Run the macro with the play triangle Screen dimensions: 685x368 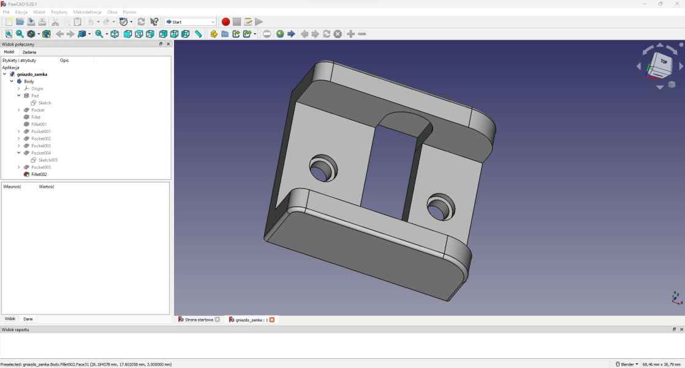click(259, 22)
